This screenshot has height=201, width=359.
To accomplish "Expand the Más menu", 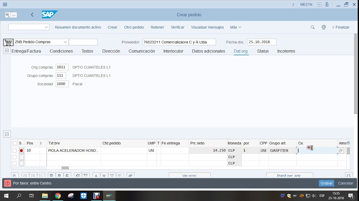I will pyautogui.click(x=236, y=27).
